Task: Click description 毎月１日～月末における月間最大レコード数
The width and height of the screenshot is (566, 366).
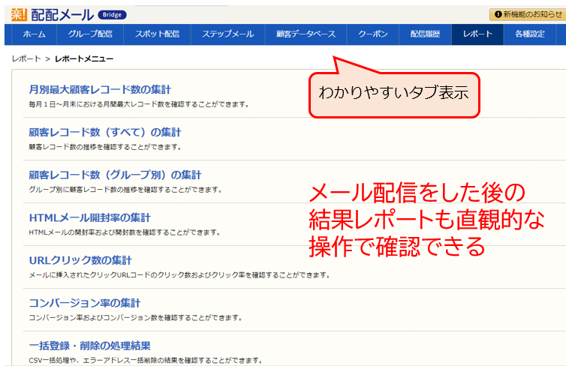Action: click(139, 104)
